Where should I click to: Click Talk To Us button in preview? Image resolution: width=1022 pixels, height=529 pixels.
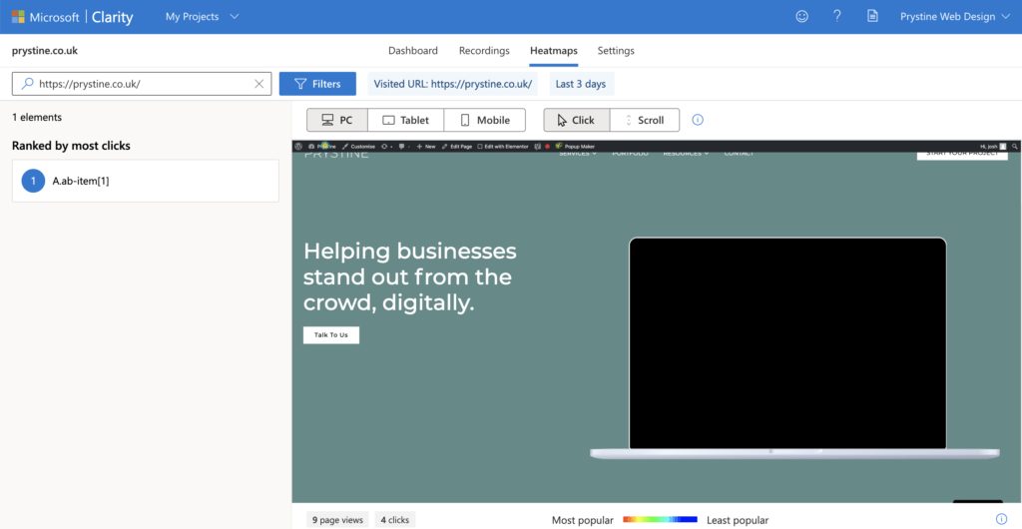click(x=331, y=334)
